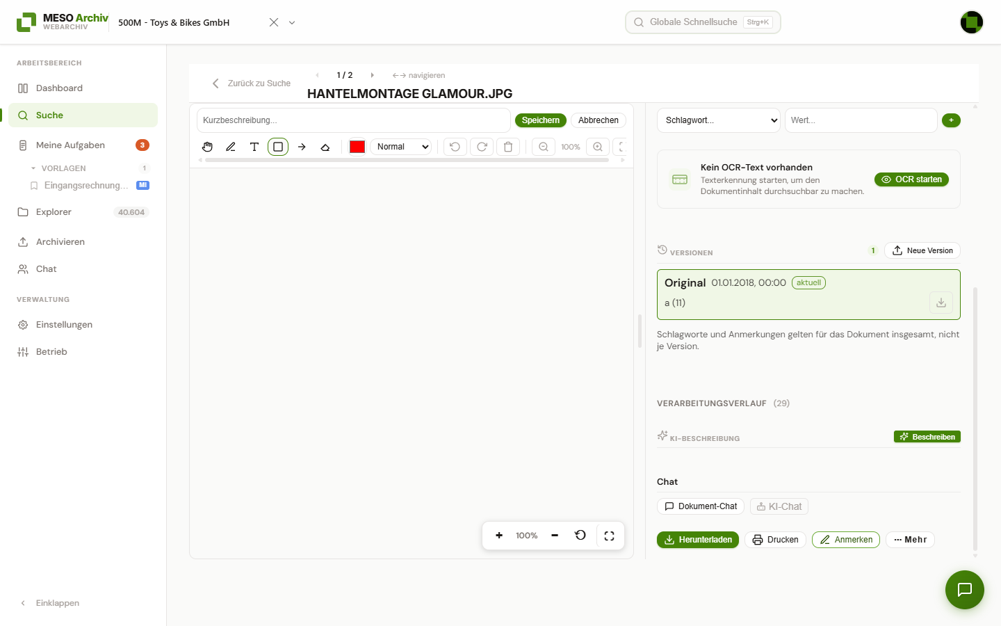The width and height of the screenshot is (1001, 626).
Task: Open Dashboard in sidebar
Action: [x=83, y=88]
